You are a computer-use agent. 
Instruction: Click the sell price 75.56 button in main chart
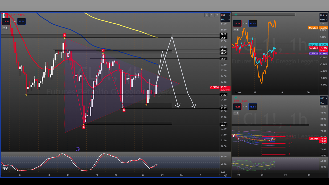pos(6,22)
